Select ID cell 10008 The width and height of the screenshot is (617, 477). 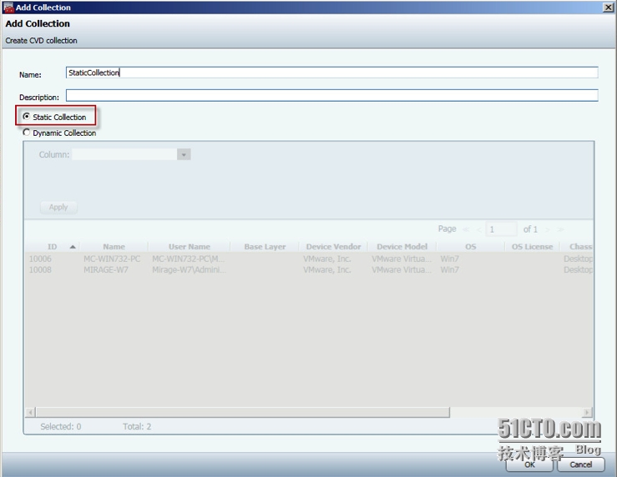click(40, 269)
